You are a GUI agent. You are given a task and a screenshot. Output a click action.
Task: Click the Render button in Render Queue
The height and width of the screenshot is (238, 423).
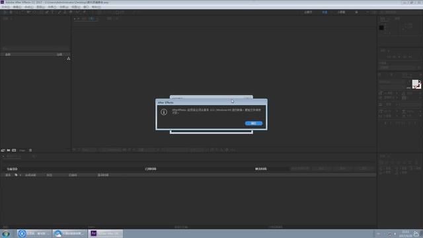[364, 169]
